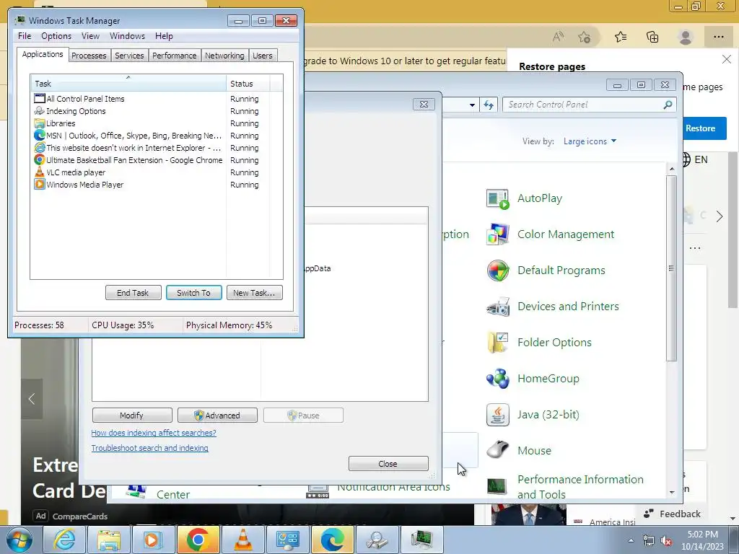Open Control Panel address bar dropdown arrow

[472, 105]
